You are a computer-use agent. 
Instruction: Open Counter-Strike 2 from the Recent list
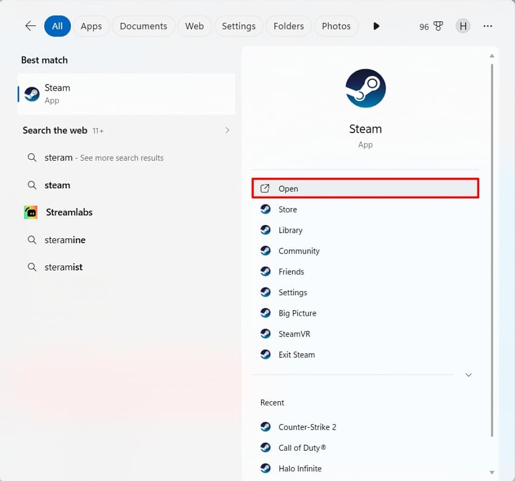pyautogui.click(x=307, y=427)
